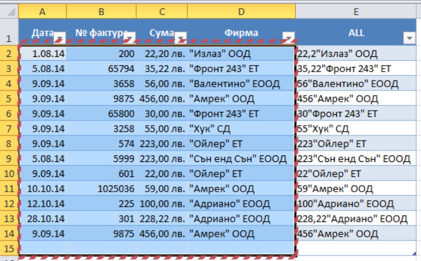
Task: Select cell 56"Валентино" ЕООД
Action: pos(356,83)
